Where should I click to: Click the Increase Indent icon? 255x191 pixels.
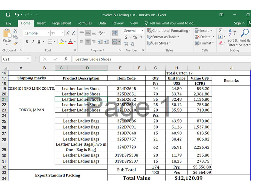(107, 42)
